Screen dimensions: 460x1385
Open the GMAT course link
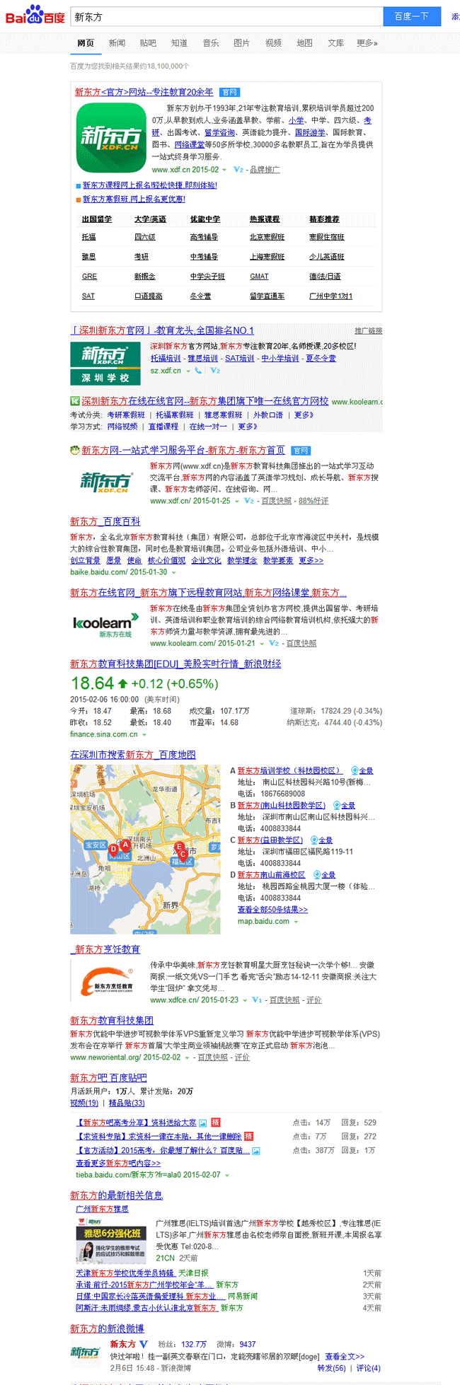coord(259,277)
